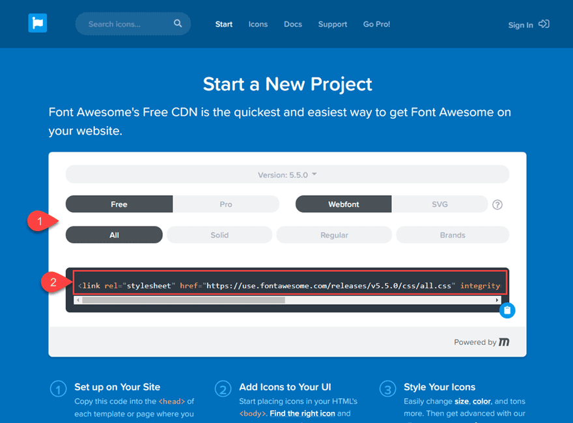Click the Font Awesome flag logo
Viewport: 573px width, 423px height.
38,23
